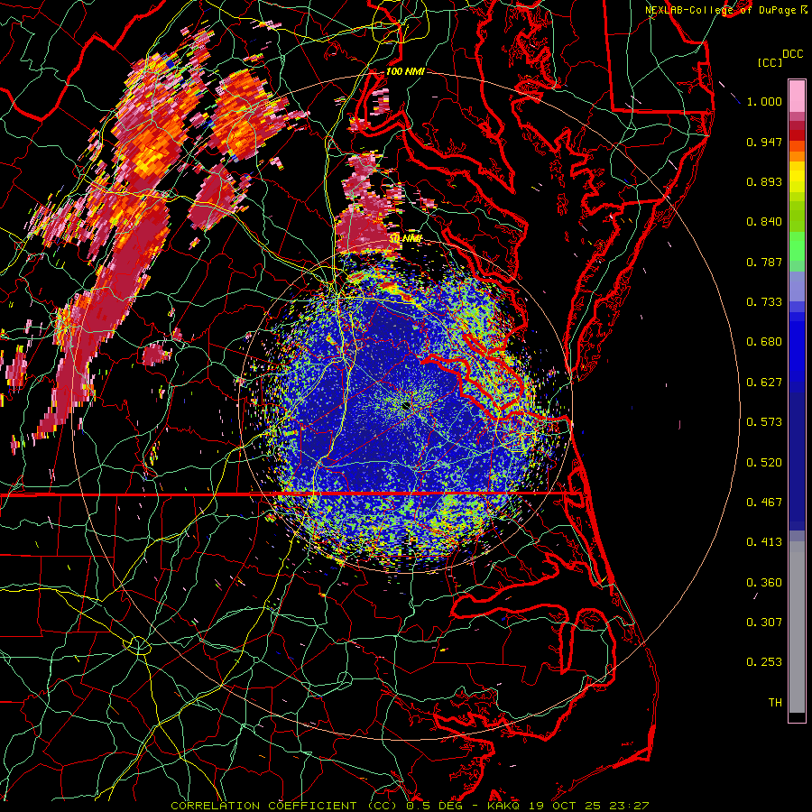812x812 pixels.
Task: Select the 0.307 scale value
Action: click(764, 623)
